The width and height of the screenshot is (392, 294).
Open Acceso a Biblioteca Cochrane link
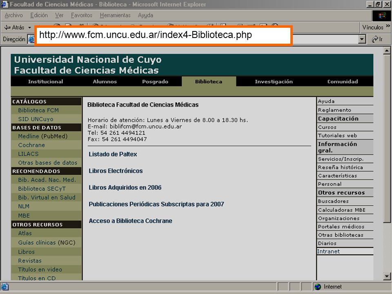click(131, 221)
